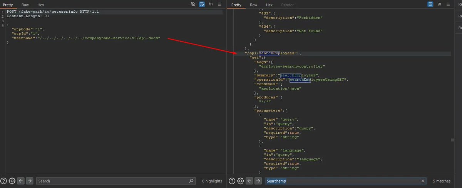
Task: Open search settings gear under response panel
Action: point(240,181)
